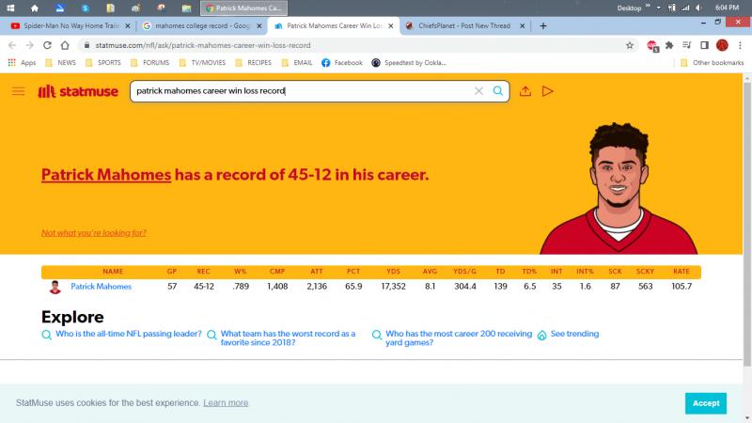Viewport: 752px width, 423px height.
Task: Click the red extension icon in toolbar
Action: tap(652, 45)
